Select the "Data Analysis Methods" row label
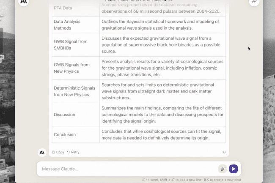 (x=67, y=25)
